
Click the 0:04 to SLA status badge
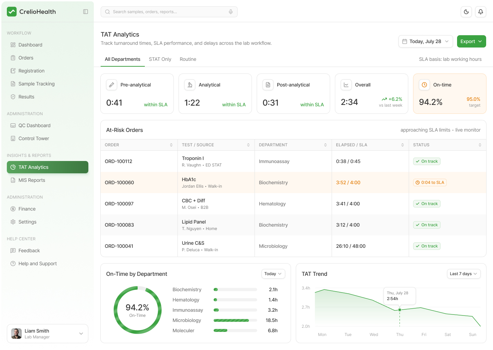click(430, 183)
